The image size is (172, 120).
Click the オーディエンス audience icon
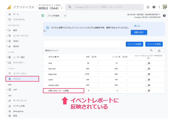click(10, 101)
